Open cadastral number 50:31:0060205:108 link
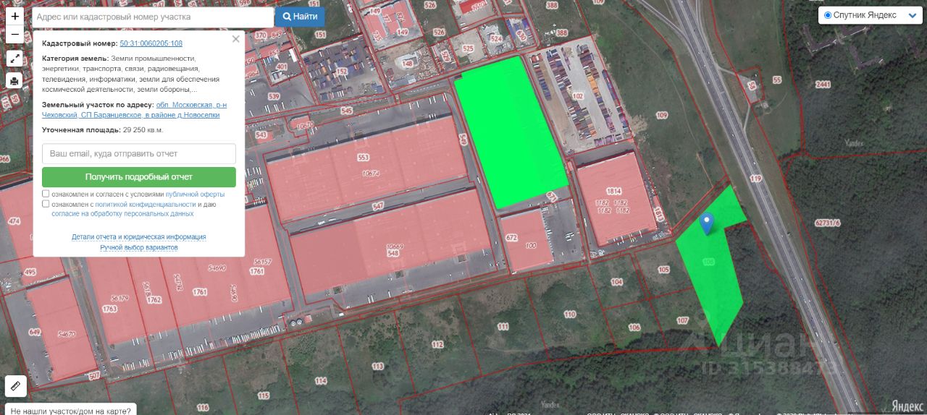This screenshot has height=415, width=927. pos(151,43)
